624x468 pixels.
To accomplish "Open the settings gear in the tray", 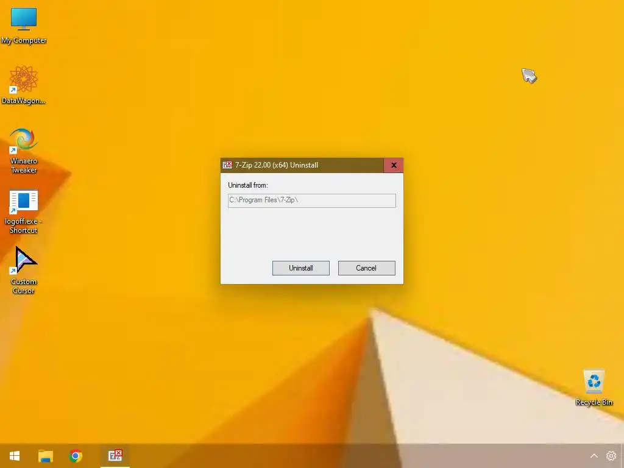I will tap(611, 456).
